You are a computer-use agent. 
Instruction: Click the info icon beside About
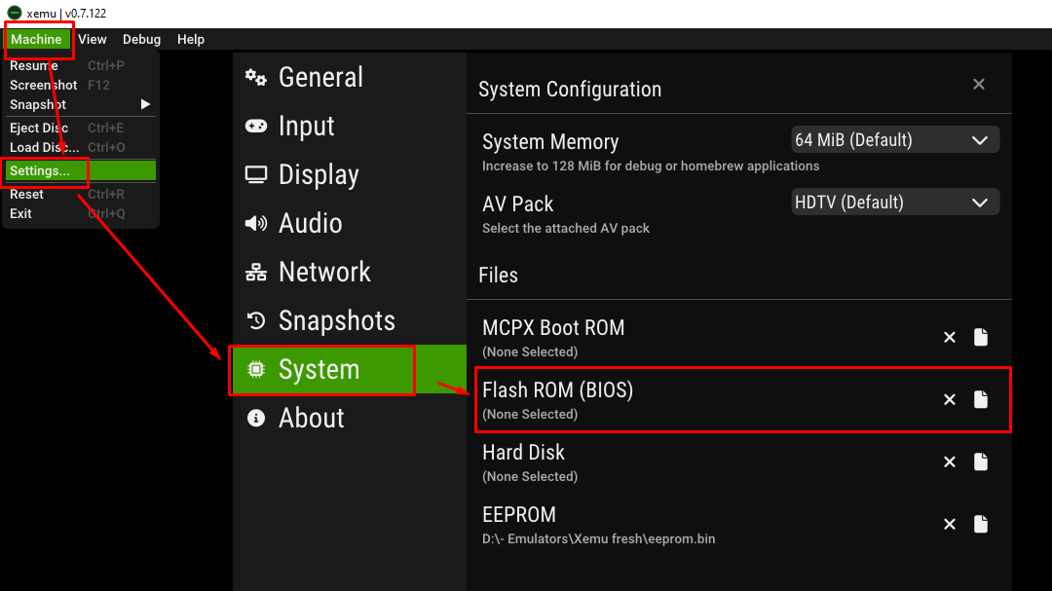255,418
